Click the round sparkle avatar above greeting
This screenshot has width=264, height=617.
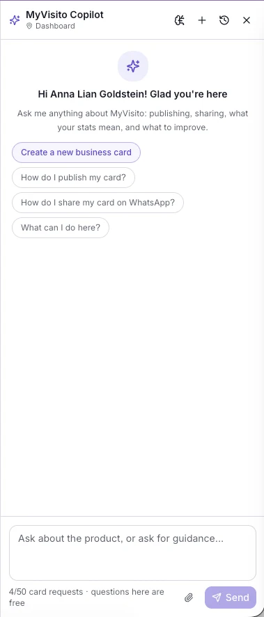[x=133, y=66]
